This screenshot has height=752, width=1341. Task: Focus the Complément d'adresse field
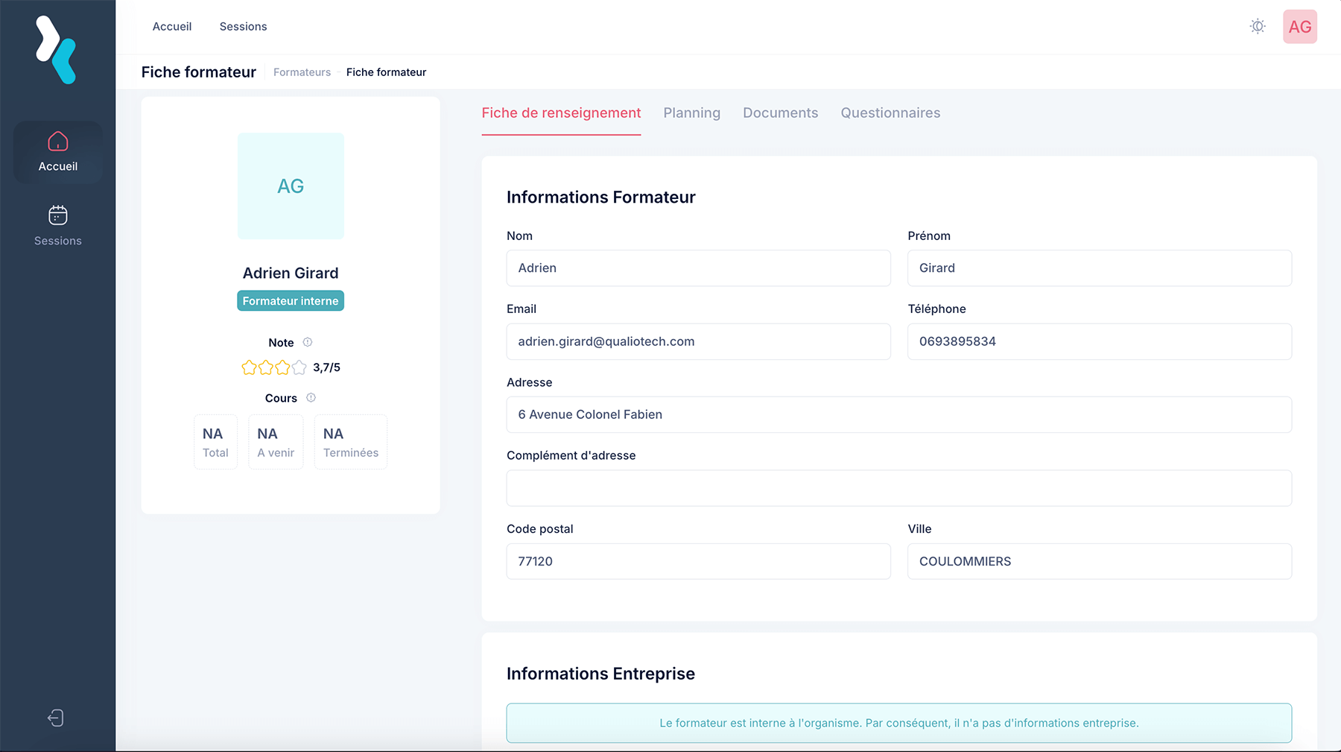(x=898, y=488)
